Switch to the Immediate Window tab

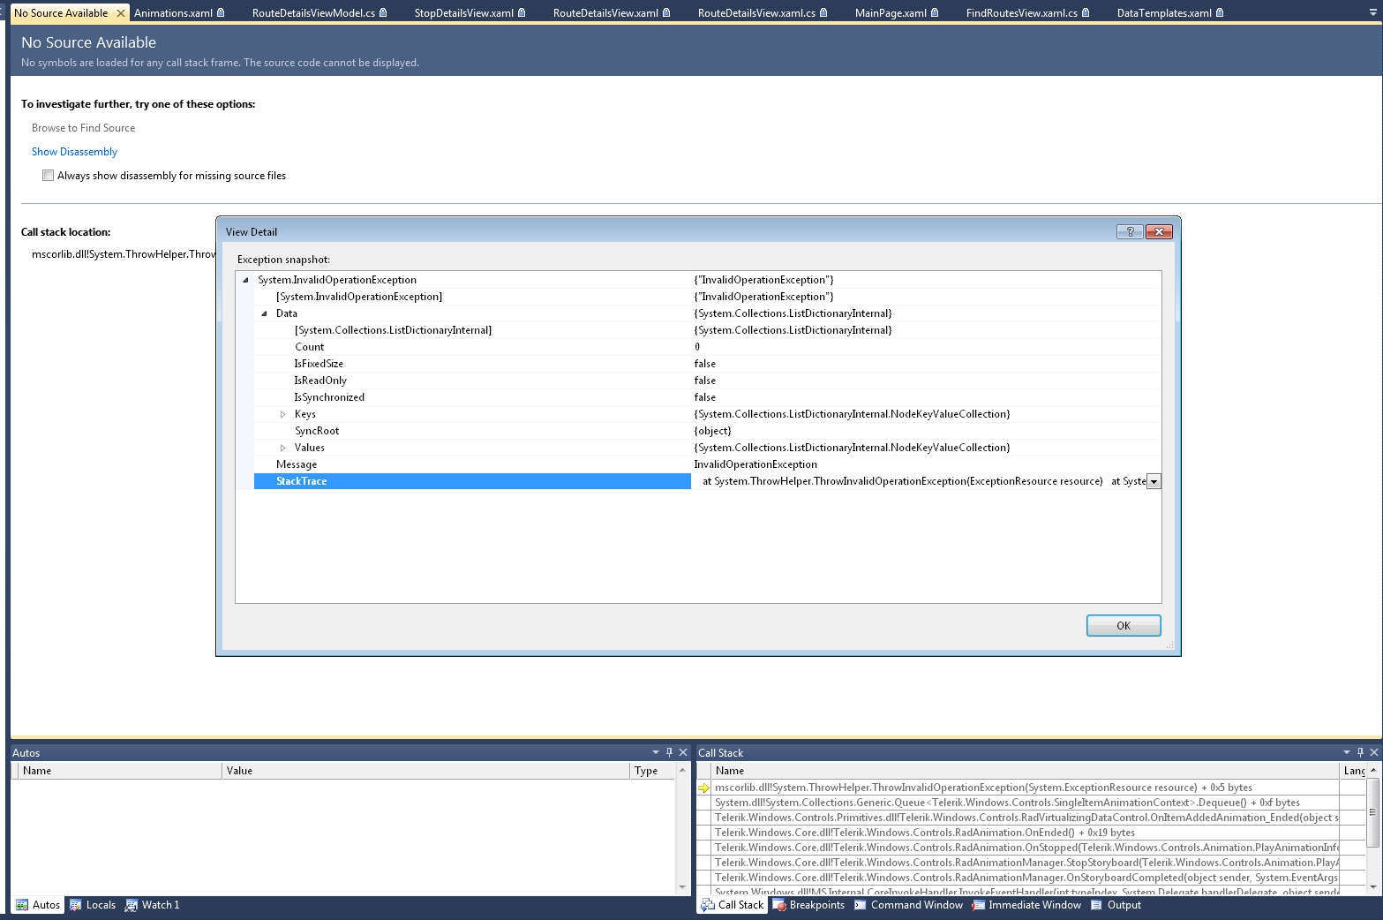(x=1026, y=905)
